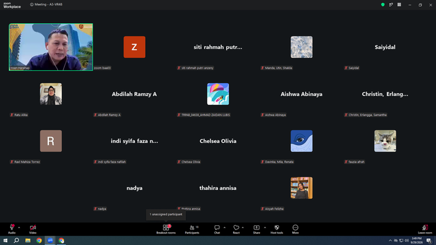Image resolution: width=436 pixels, height=245 pixels.
Task: Open the green encryption shield icon
Action: click(x=383, y=5)
